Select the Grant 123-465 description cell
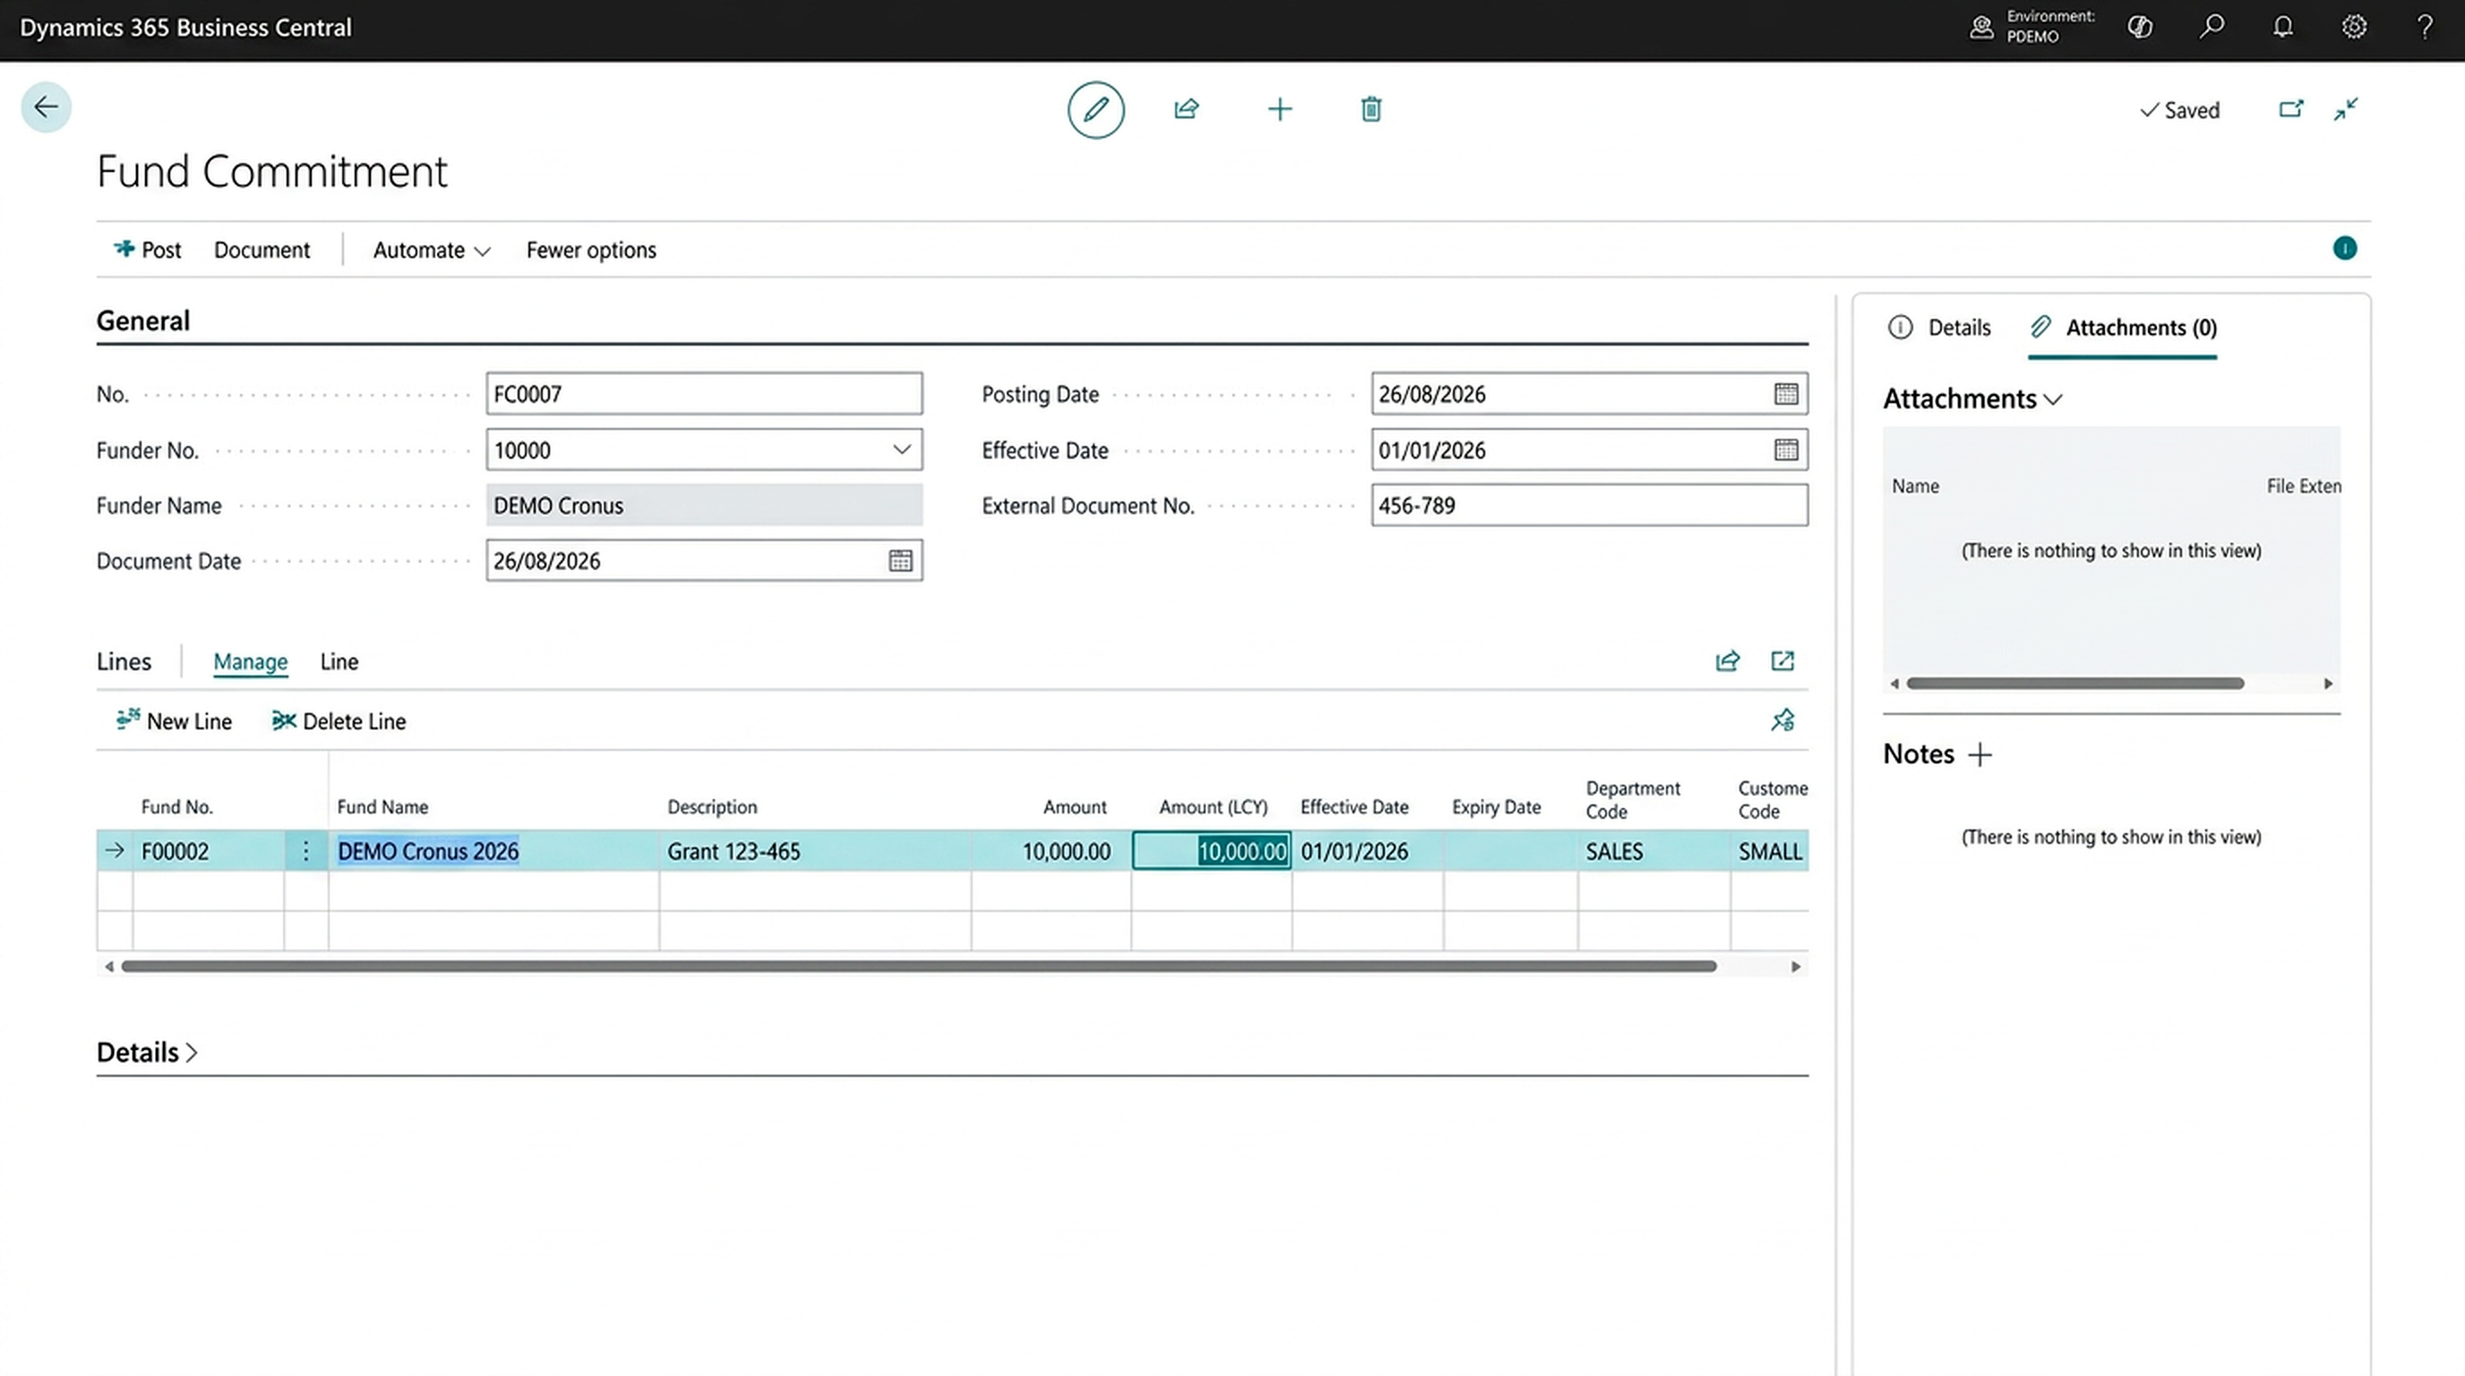Image resolution: width=2465 pixels, height=1376 pixels. tap(814, 851)
